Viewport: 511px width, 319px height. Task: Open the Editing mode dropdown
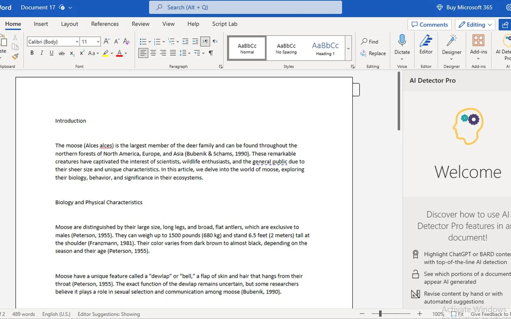point(475,25)
